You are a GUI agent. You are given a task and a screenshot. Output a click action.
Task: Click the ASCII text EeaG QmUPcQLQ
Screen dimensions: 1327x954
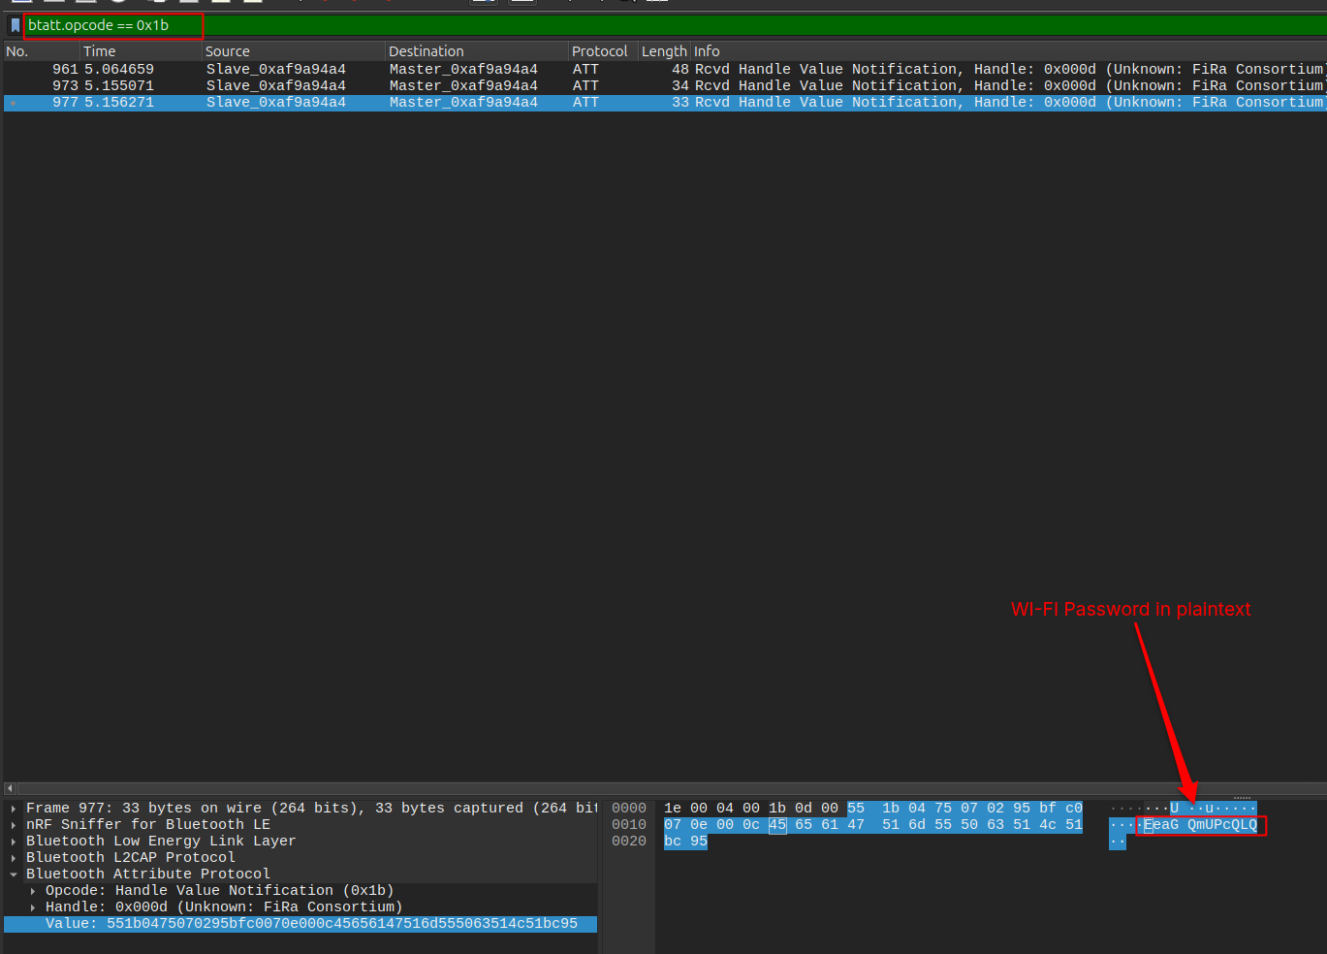pyautogui.click(x=1201, y=825)
